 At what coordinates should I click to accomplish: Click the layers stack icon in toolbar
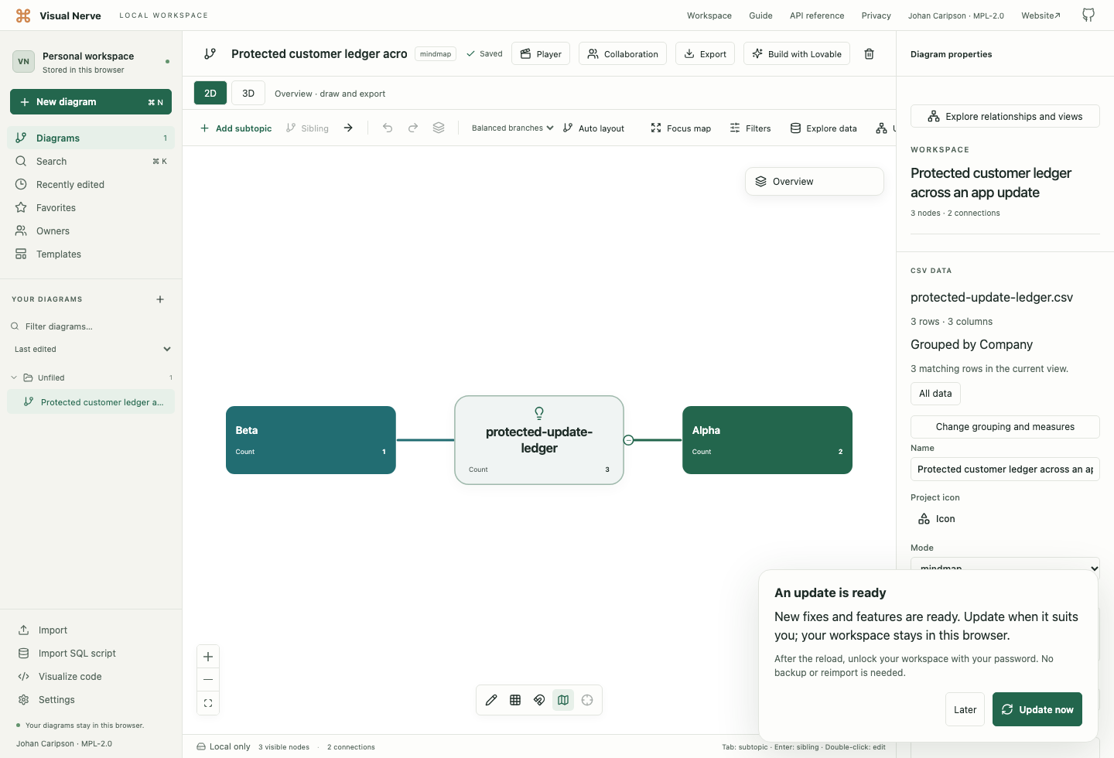[x=439, y=128]
